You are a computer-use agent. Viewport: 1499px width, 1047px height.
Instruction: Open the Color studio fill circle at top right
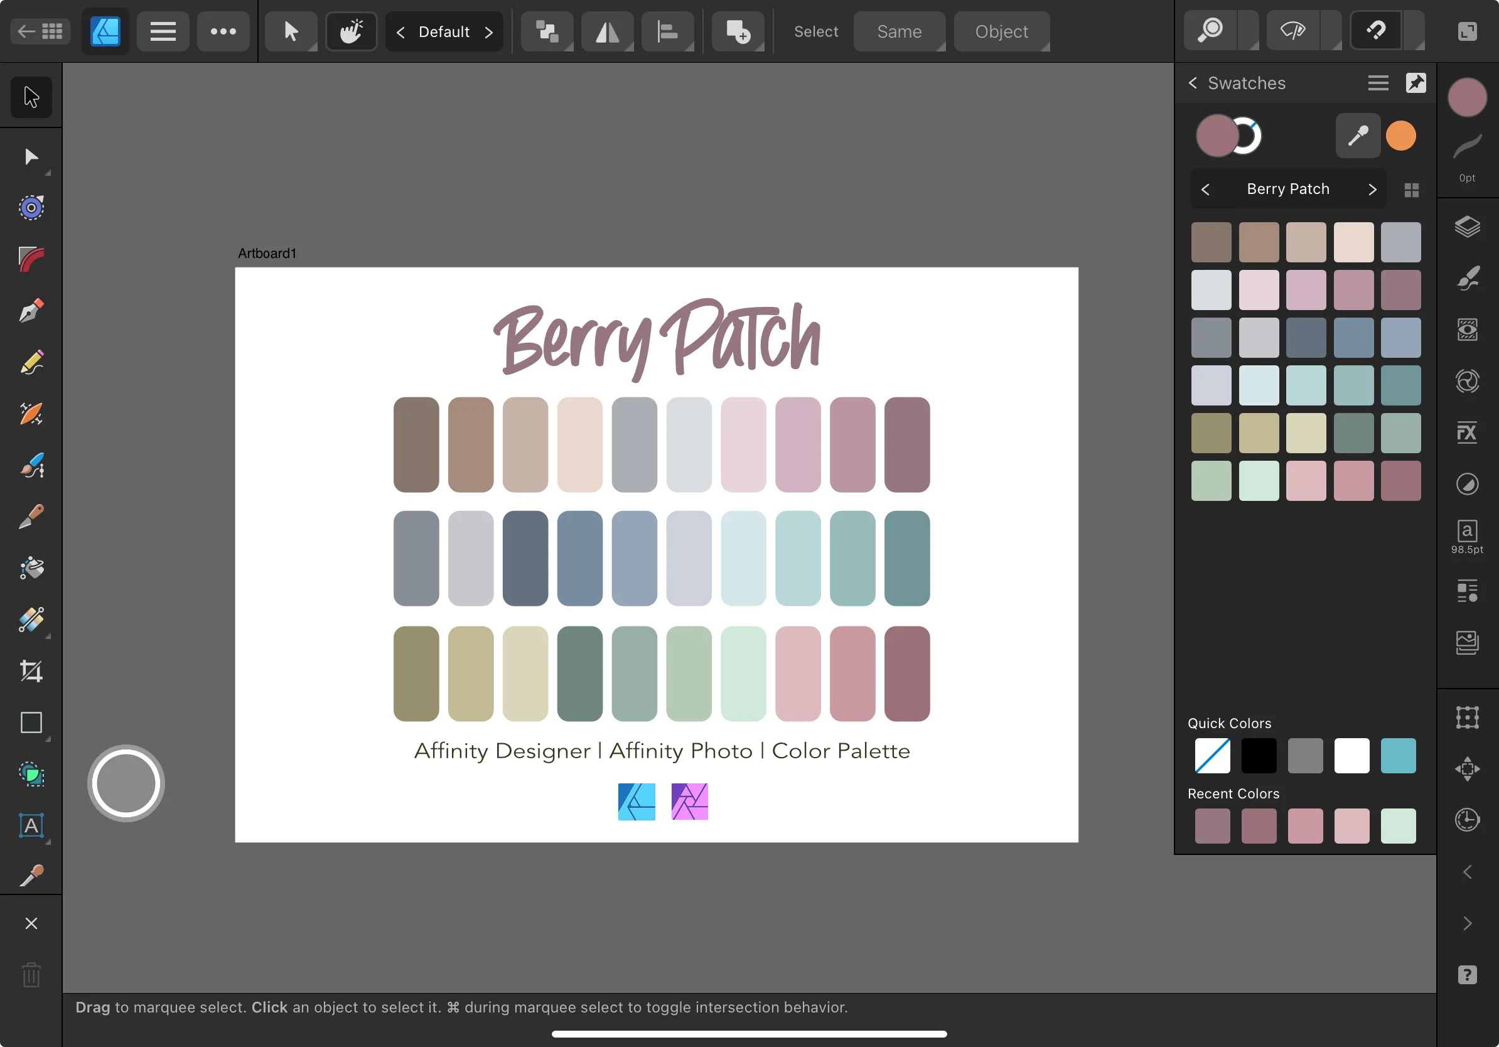pyautogui.click(x=1467, y=97)
